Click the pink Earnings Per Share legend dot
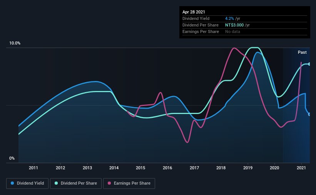The image size is (316, 195). coord(109,183)
